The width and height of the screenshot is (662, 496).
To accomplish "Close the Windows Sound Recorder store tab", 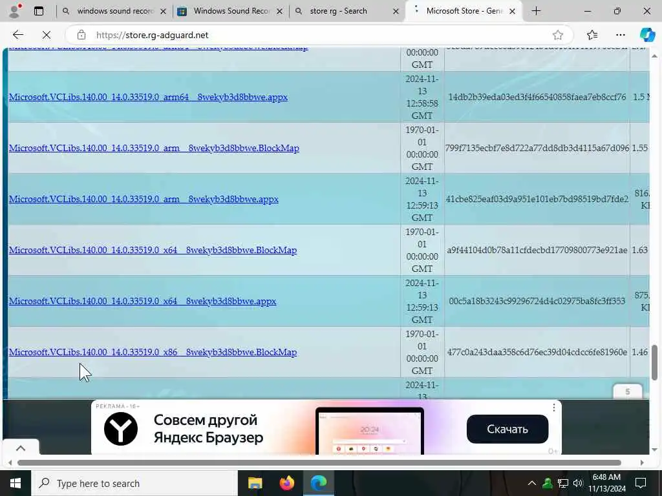I will tap(279, 12).
